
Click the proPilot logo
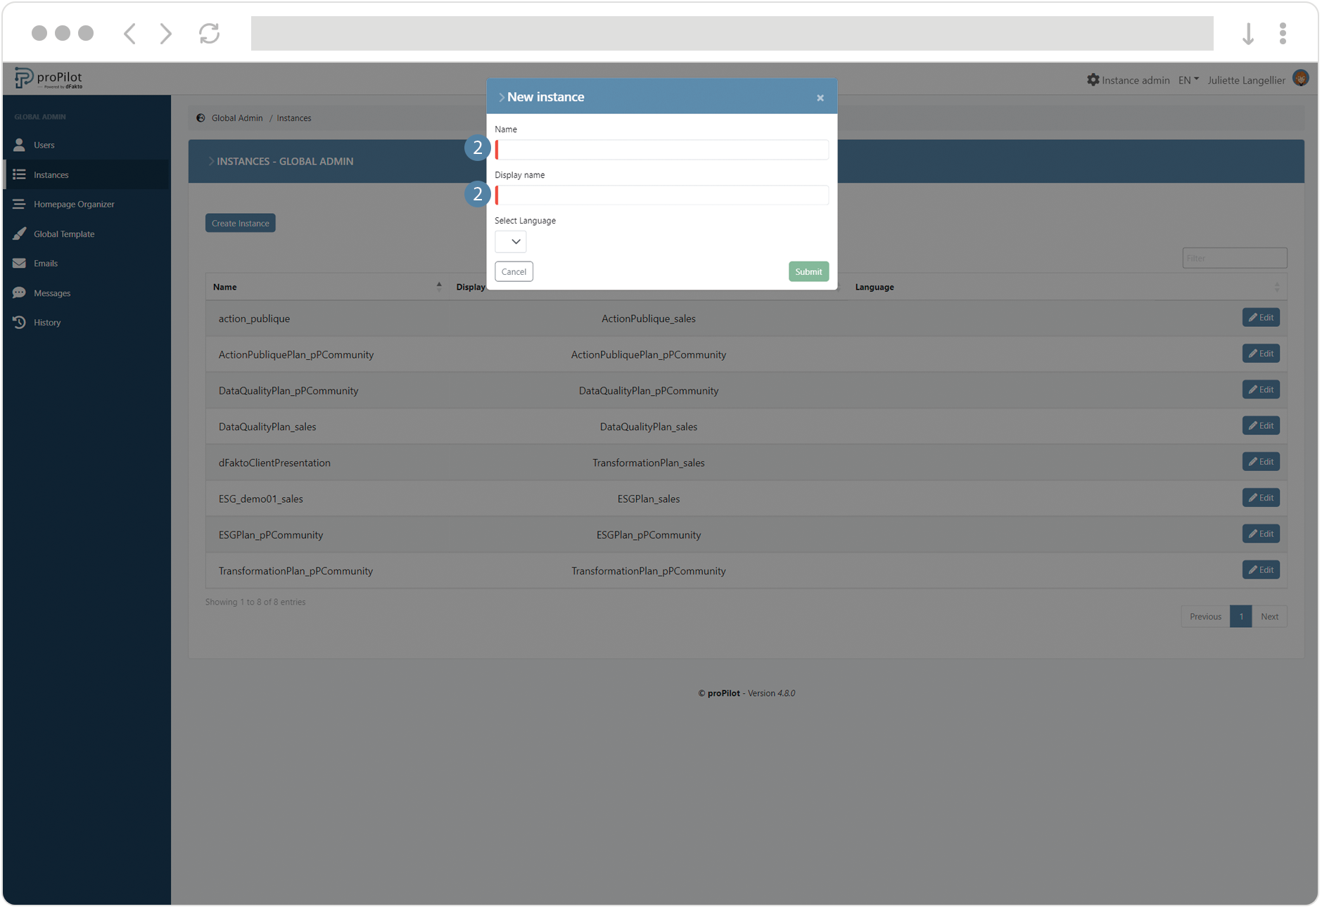pyautogui.click(x=49, y=77)
